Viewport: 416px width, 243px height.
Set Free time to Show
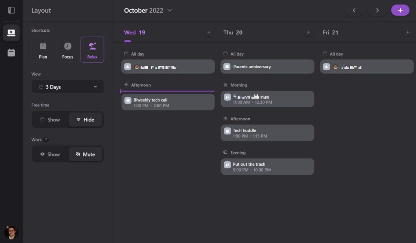click(x=50, y=119)
